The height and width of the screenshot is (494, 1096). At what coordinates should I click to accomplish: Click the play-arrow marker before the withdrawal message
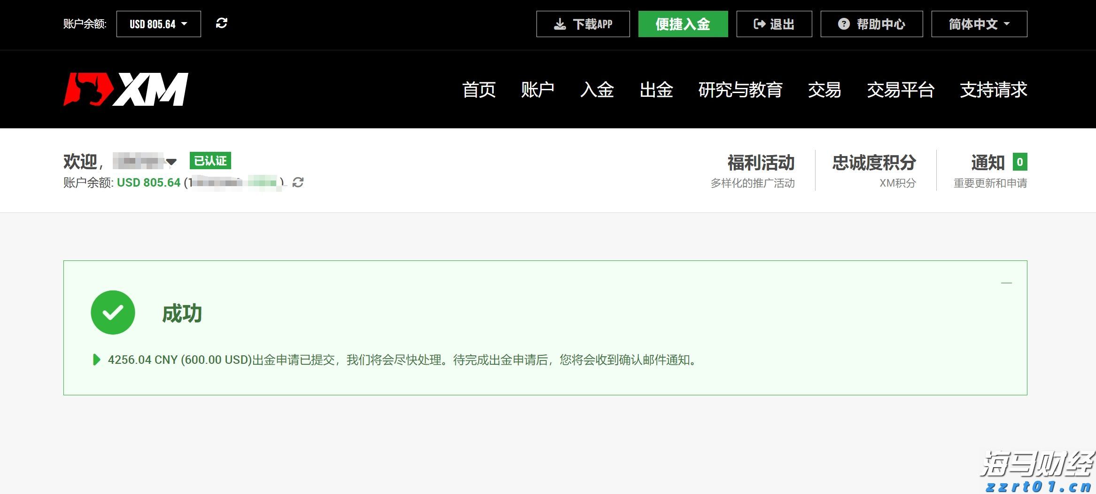pyautogui.click(x=96, y=360)
